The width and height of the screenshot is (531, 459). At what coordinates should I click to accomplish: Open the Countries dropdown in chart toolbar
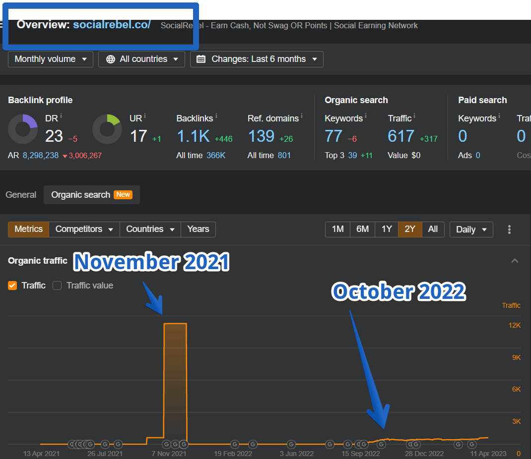click(150, 229)
